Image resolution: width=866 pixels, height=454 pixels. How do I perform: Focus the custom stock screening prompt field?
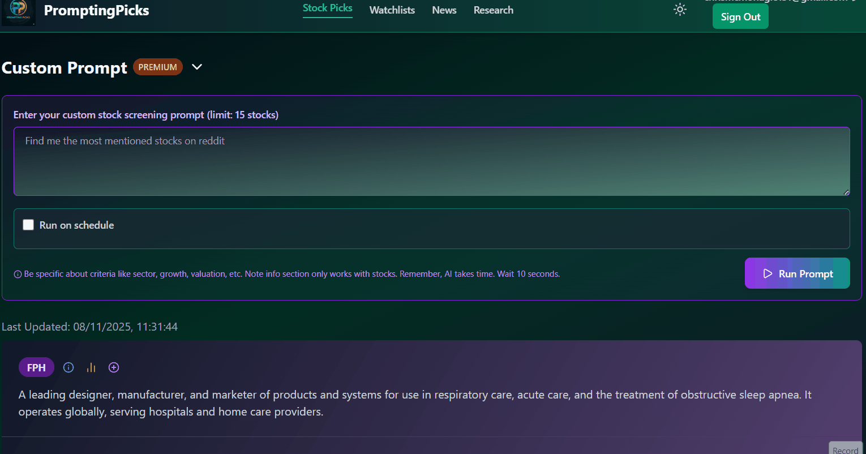click(431, 161)
